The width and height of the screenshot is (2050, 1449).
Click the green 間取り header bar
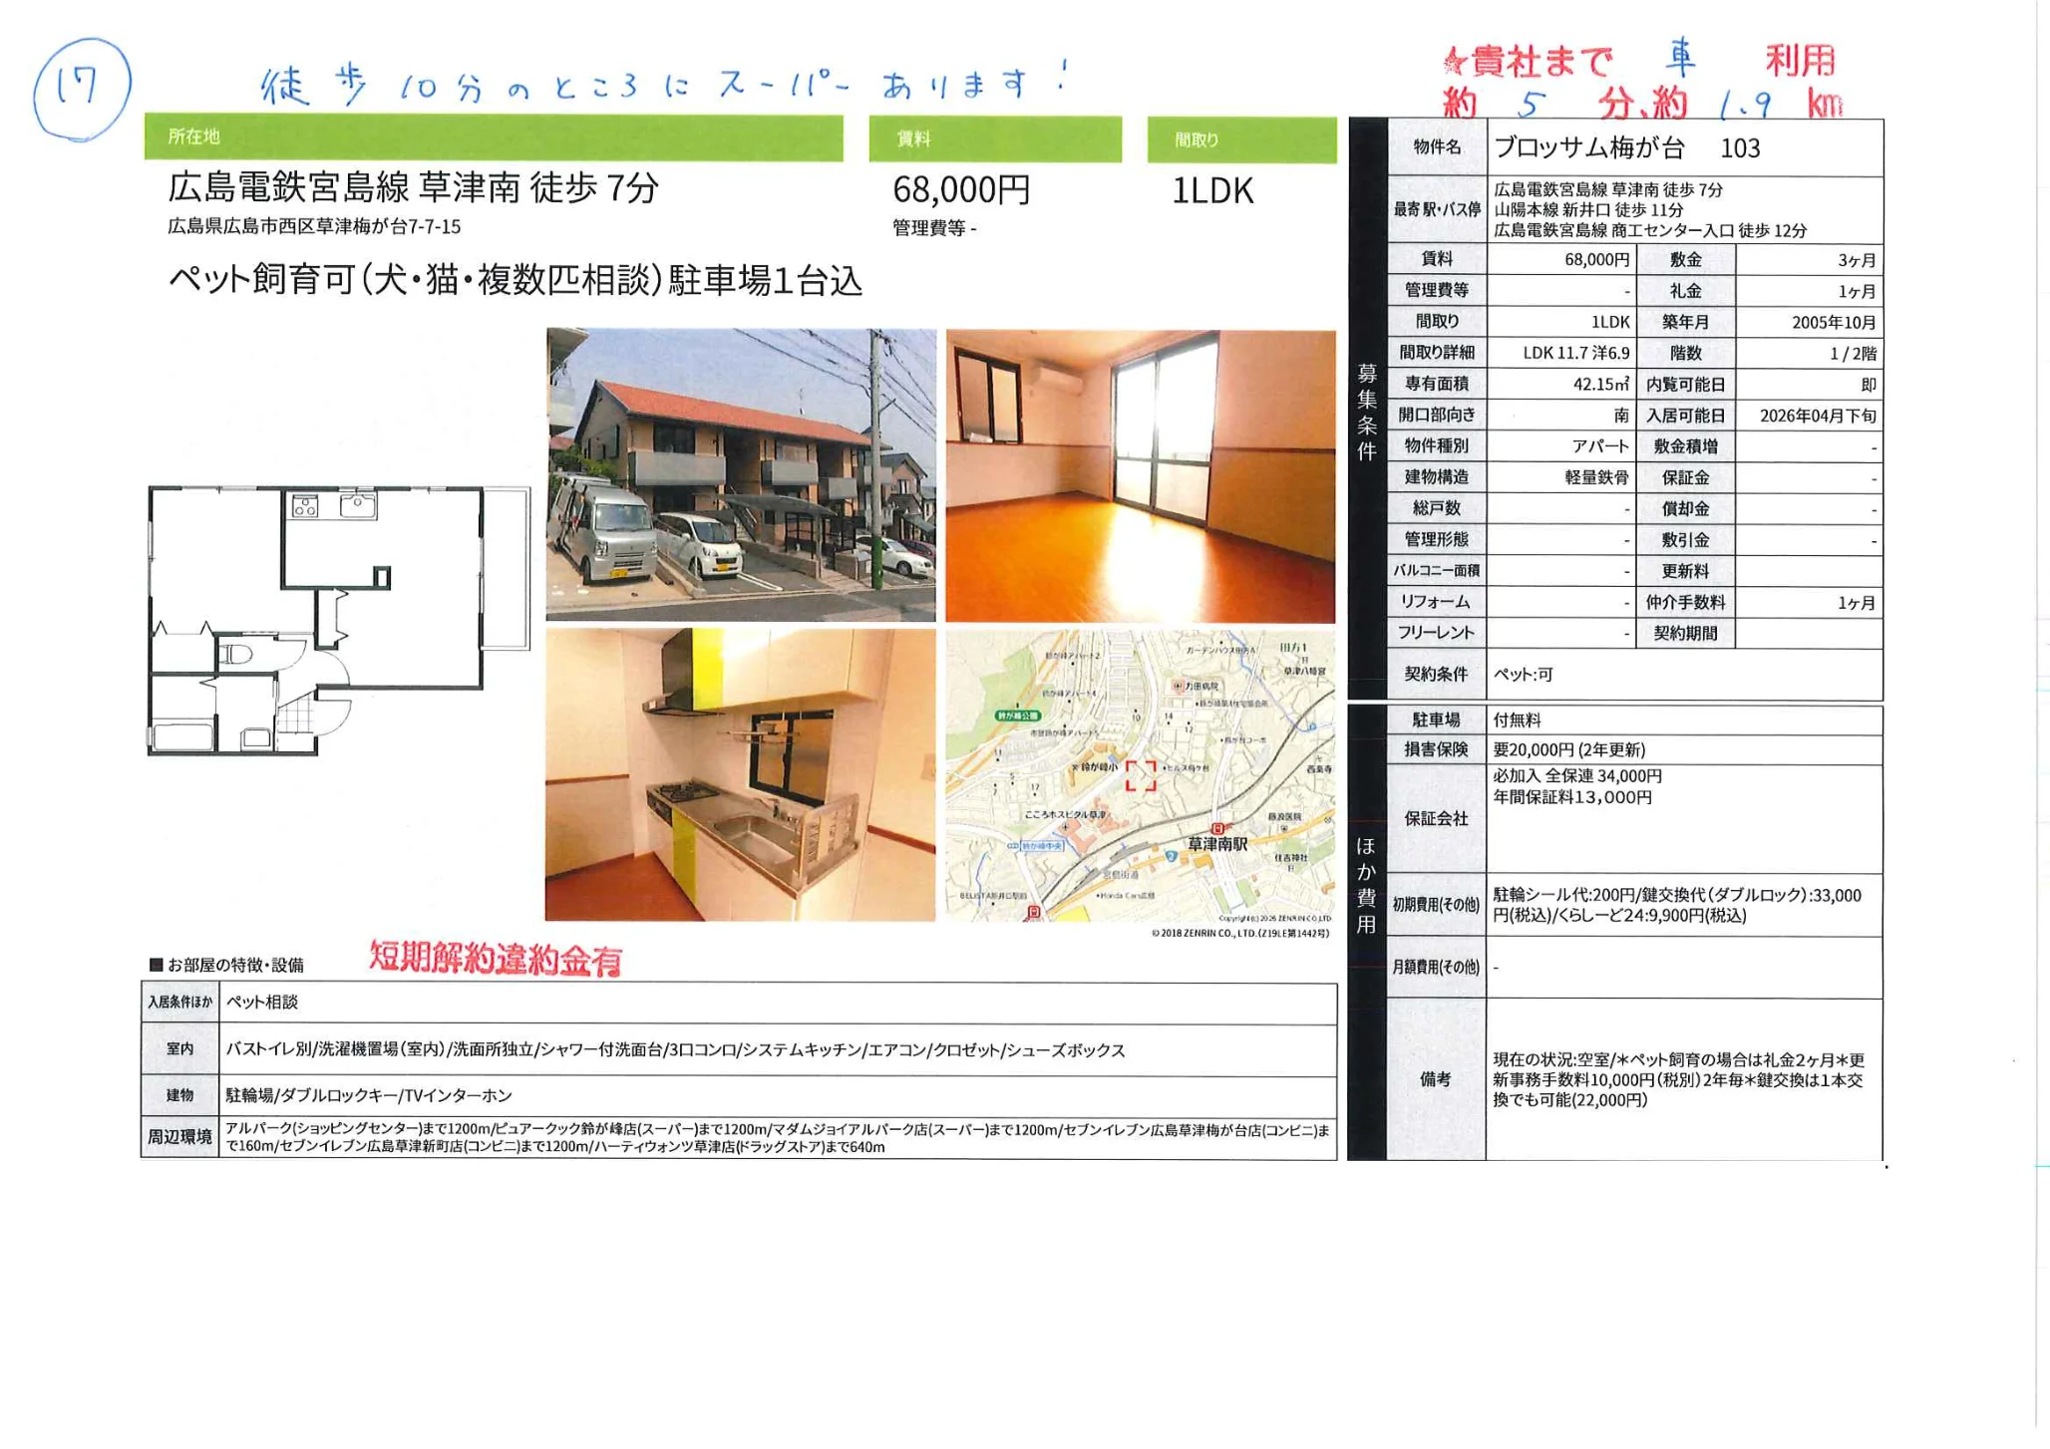pos(1241,141)
